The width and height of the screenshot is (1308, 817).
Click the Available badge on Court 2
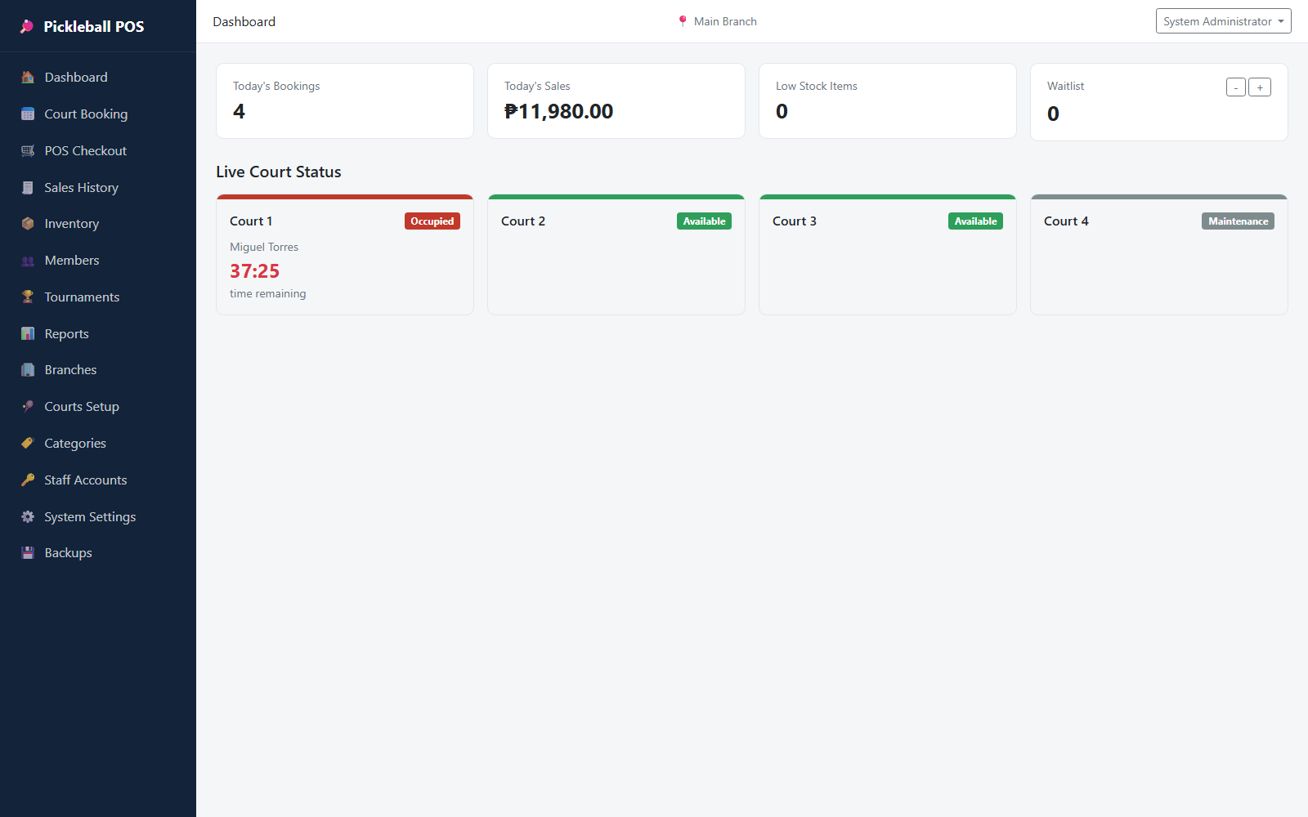coord(704,221)
